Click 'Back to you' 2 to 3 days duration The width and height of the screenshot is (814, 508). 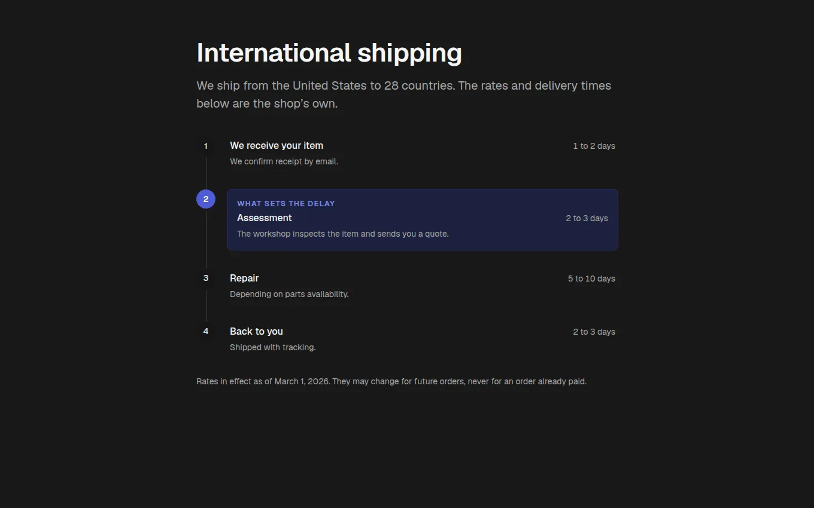(594, 332)
